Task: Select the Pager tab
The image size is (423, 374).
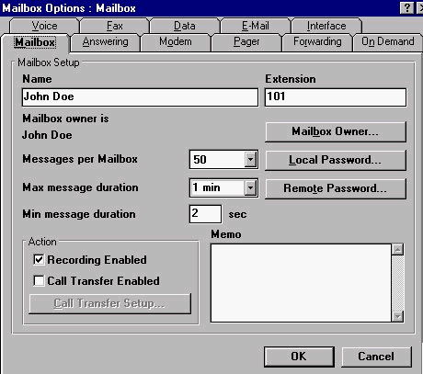Action: tap(246, 41)
